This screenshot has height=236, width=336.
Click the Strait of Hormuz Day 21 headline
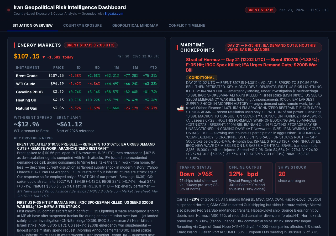253,65
